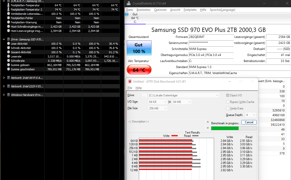This screenshot has height=180, width=291.
Task: Click the Description text field in ATTO
Action: [167, 125]
